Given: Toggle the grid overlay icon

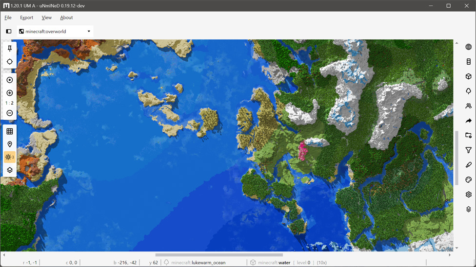Looking at the screenshot, I should (10, 131).
